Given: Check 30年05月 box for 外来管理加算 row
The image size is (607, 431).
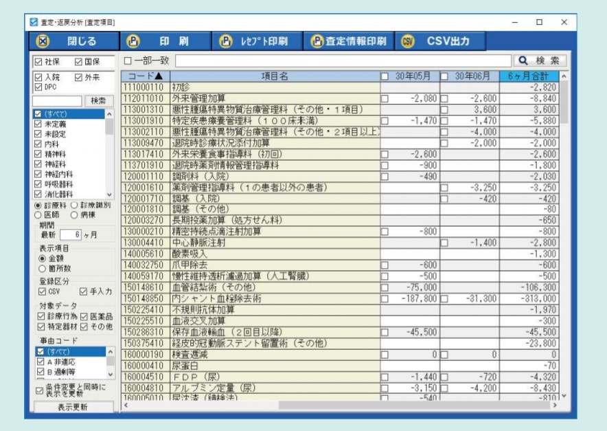Looking at the screenshot, I should 385,99.
